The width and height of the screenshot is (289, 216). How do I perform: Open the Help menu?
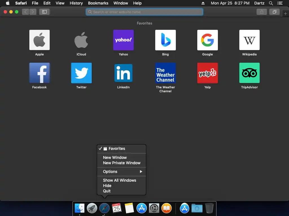click(x=137, y=3)
